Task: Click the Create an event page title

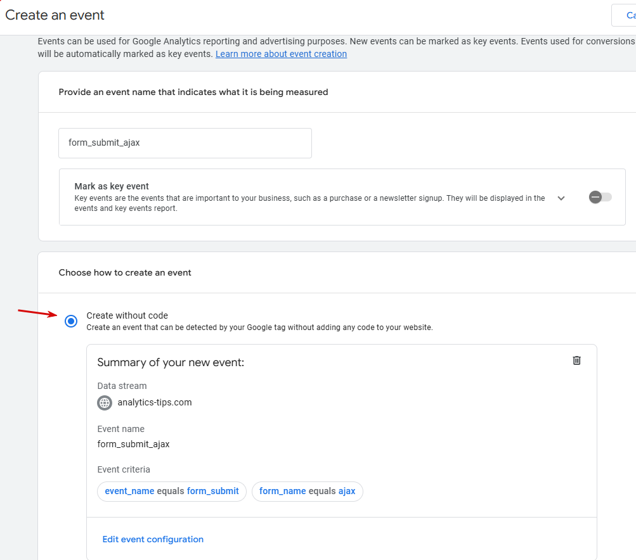Action: [55, 15]
